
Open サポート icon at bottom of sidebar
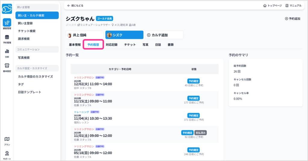point(7,155)
